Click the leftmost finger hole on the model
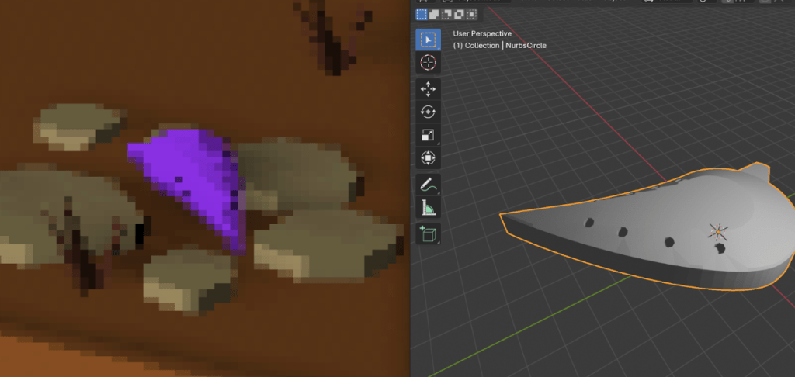This screenshot has width=795, height=377. click(589, 223)
